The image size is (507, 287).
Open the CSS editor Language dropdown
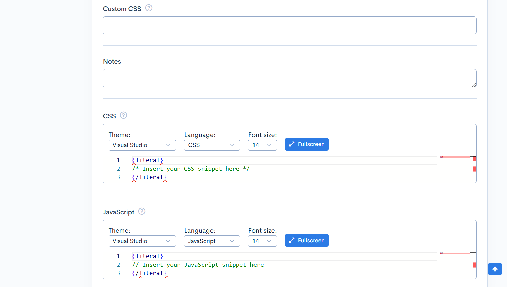pos(212,145)
